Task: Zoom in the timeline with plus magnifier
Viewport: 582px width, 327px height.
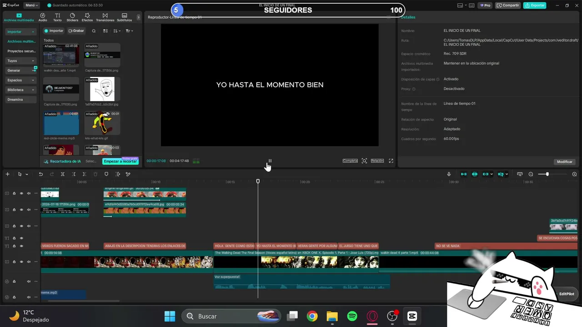Action: tap(574, 174)
